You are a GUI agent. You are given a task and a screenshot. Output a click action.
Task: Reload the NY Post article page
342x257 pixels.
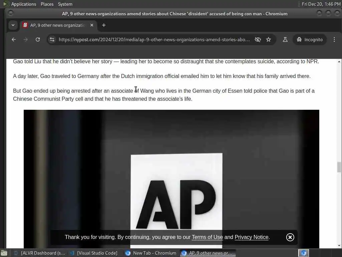point(38,39)
